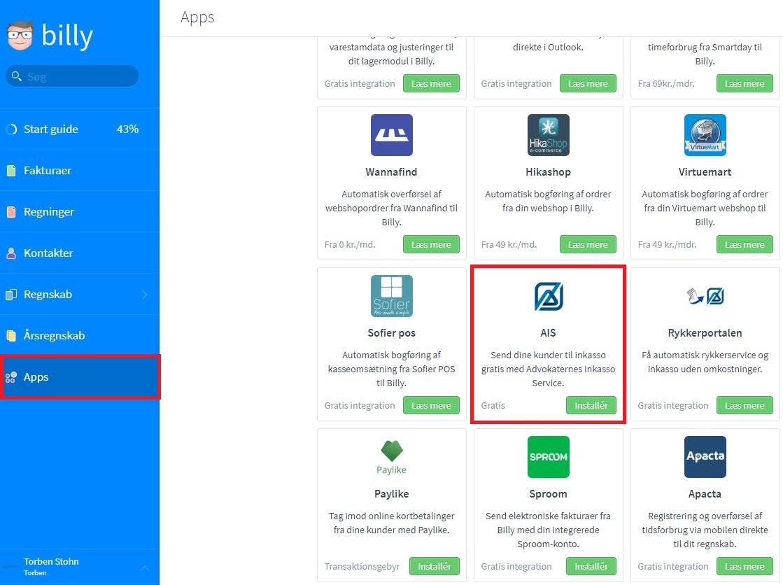Image resolution: width=783 pixels, height=585 pixels.
Task: Click the Rykkerportalen app logo
Action: click(x=705, y=296)
